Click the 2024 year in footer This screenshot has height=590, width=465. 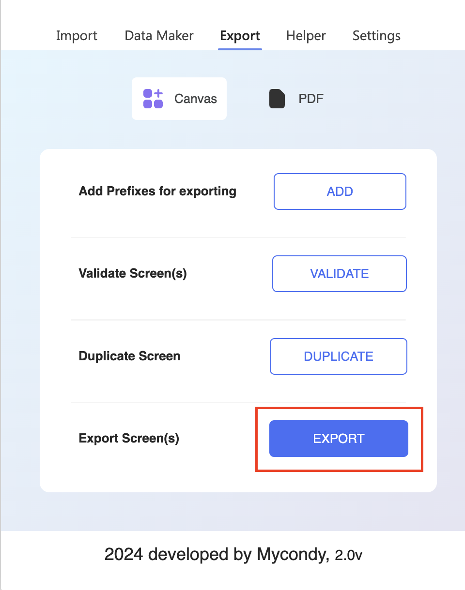pyautogui.click(x=124, y=555)
